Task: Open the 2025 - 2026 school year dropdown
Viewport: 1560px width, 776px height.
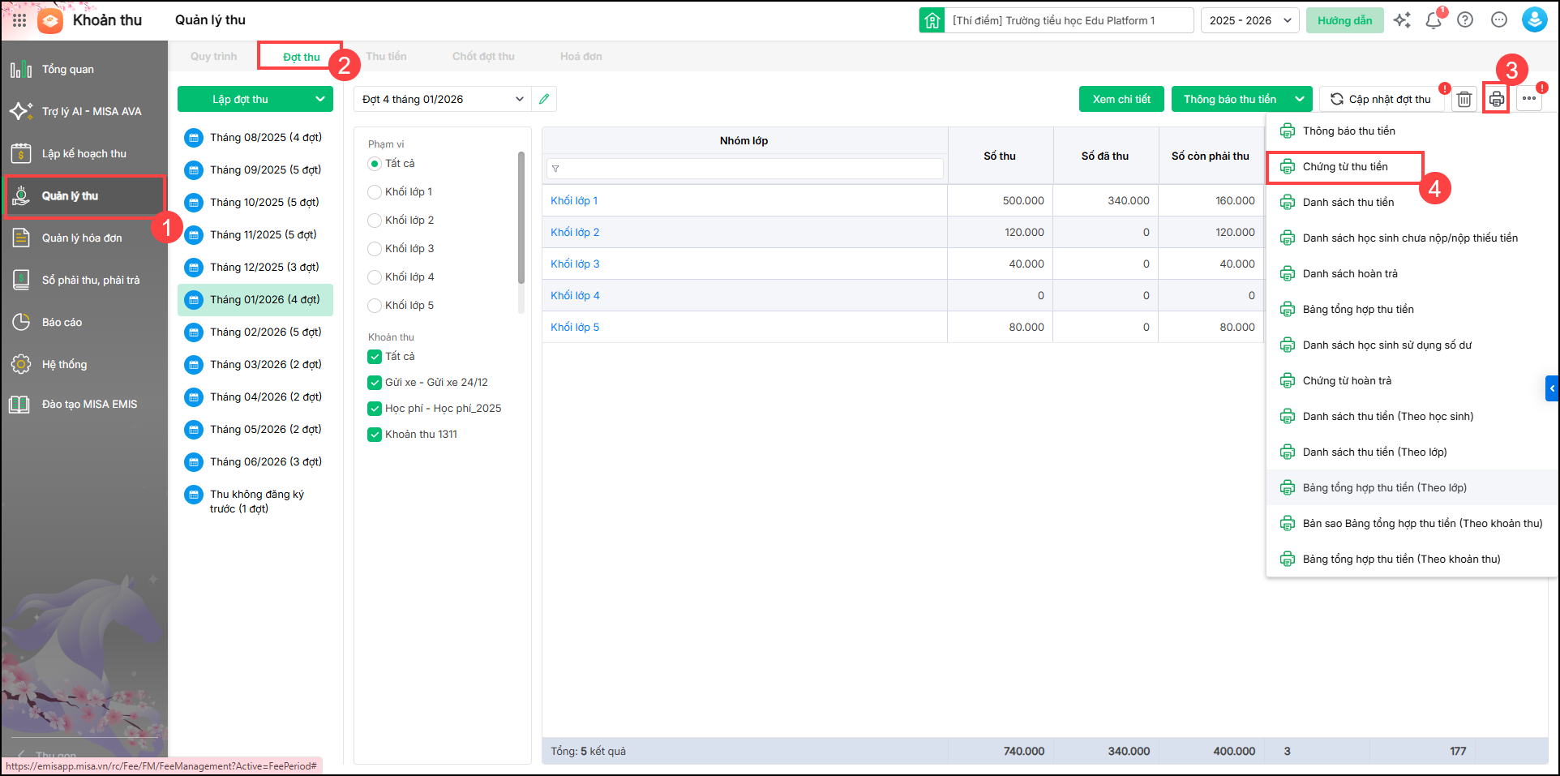Action: [1249, 20]
